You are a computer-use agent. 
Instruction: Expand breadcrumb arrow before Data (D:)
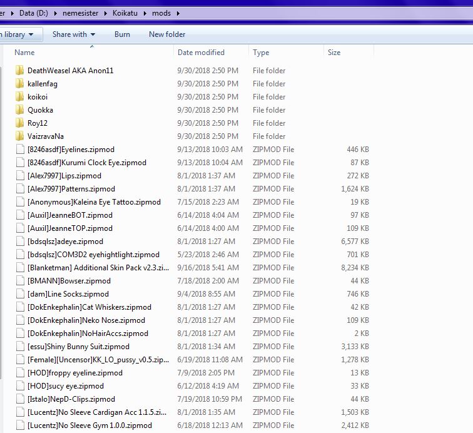pos(13,13)
